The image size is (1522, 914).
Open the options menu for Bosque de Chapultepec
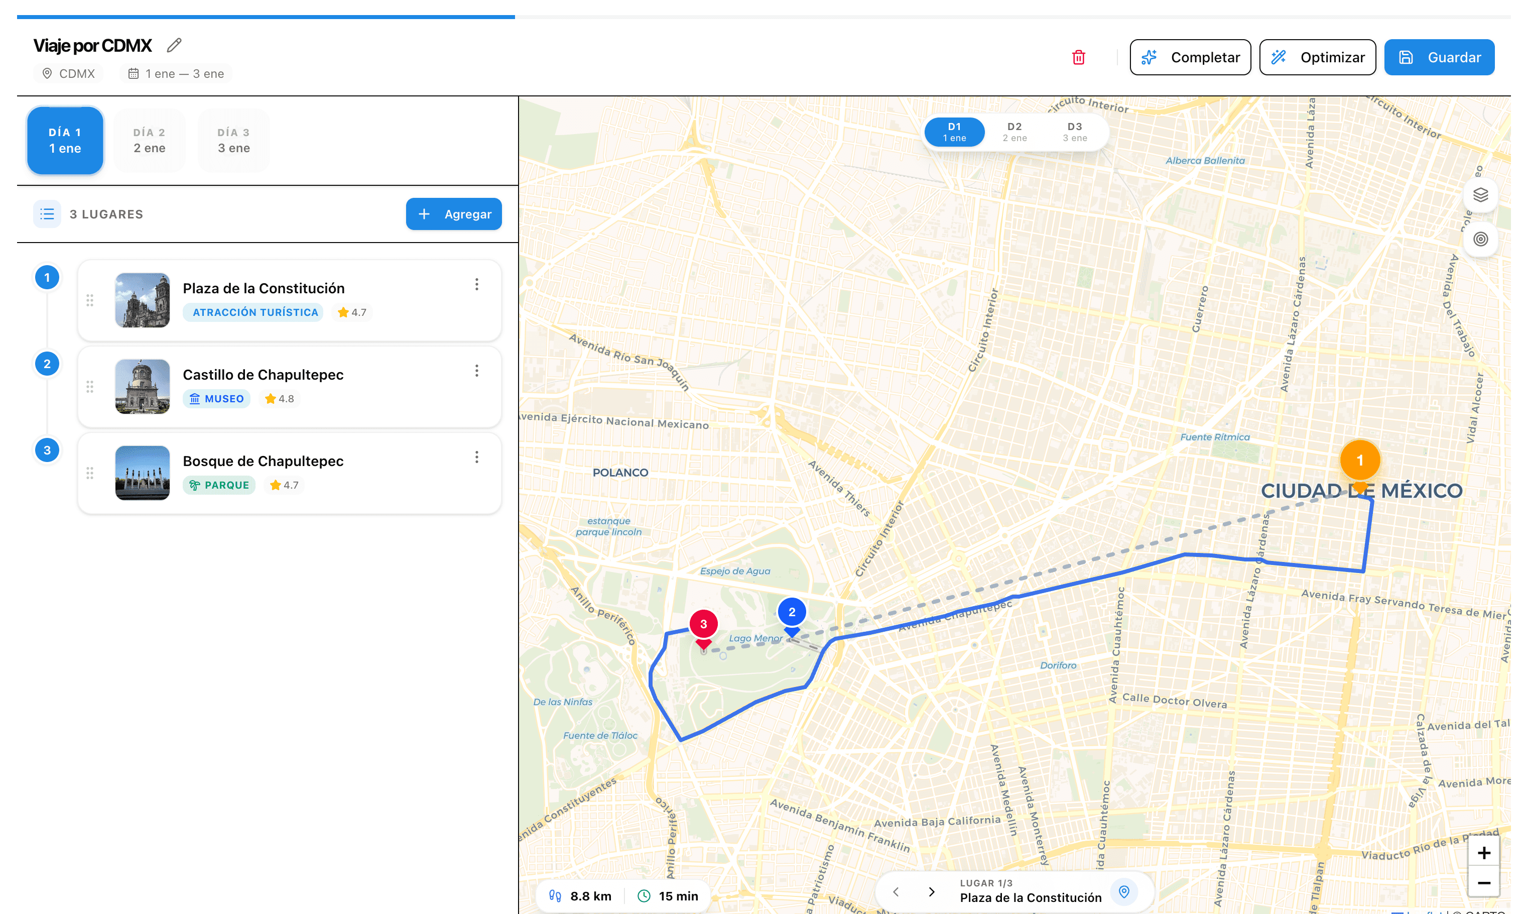[477, 456]
